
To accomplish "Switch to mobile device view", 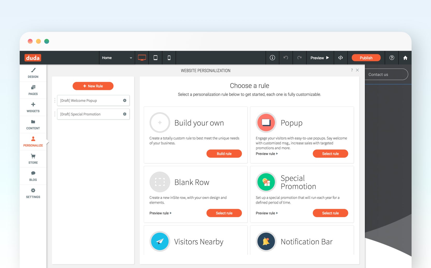I will (169, 58).
